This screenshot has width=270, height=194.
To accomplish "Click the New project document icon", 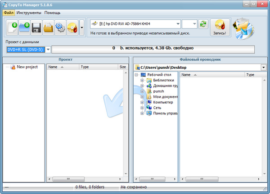I will [x=12, y=28].
